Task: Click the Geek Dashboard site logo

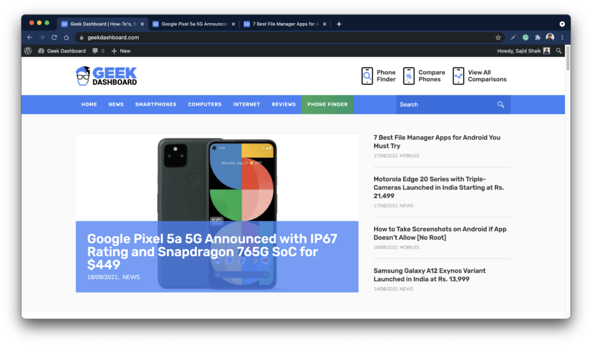Action: pyautogui.click(x=106, y=76)
